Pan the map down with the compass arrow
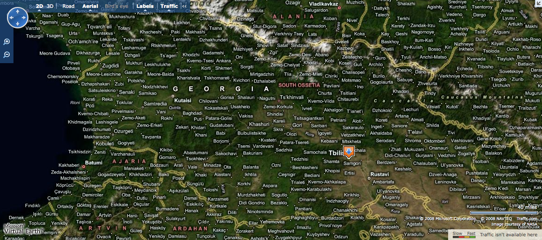The image size is (542, 240). pos(18,25)
